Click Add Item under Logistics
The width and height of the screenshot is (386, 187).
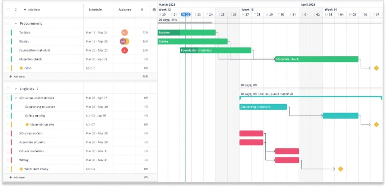tap(19, 177)
